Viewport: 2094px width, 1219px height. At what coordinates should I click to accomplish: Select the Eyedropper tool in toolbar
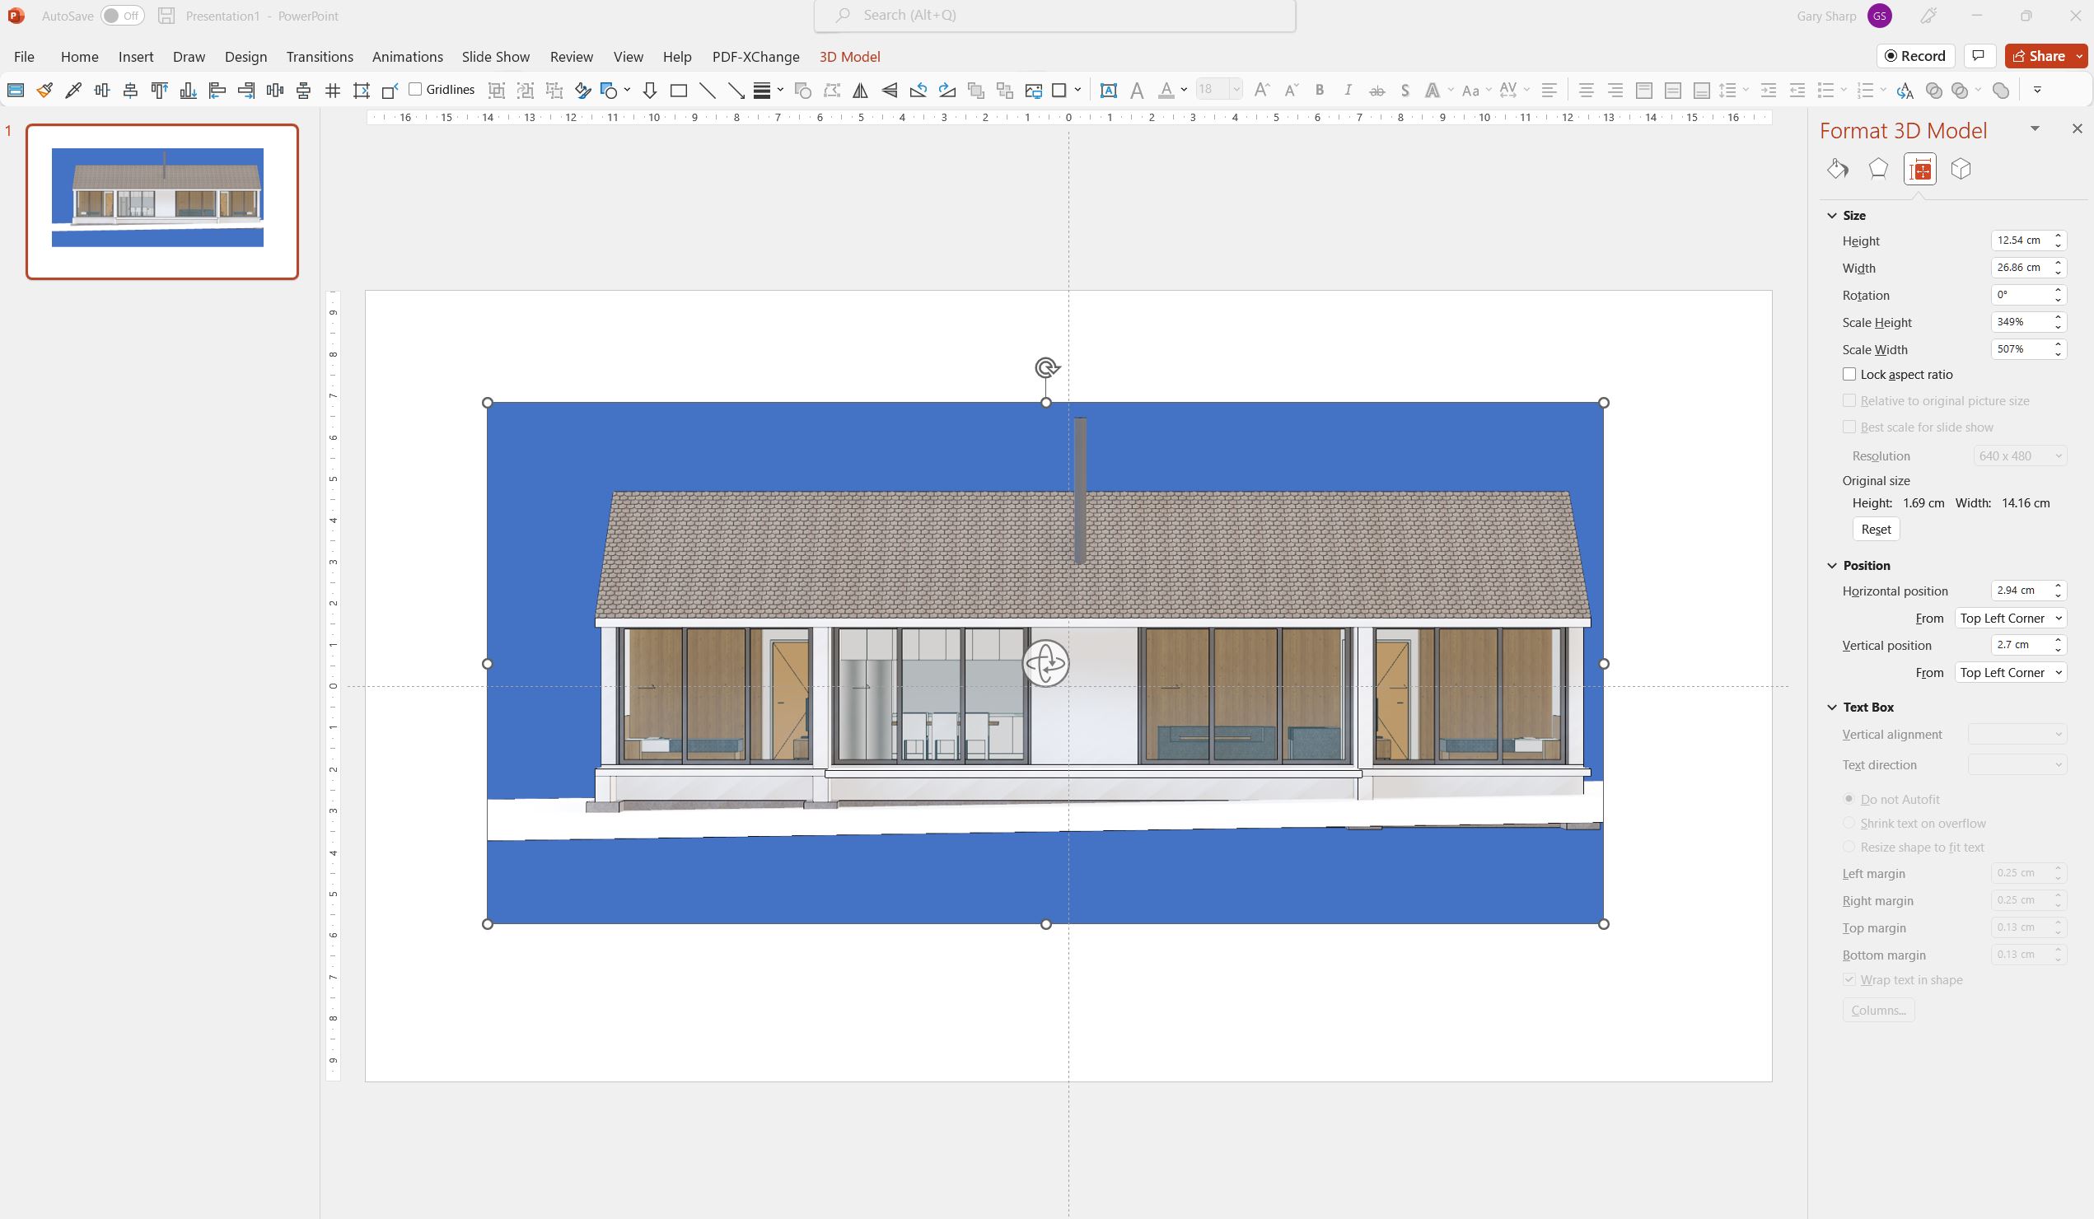[73, 90]
